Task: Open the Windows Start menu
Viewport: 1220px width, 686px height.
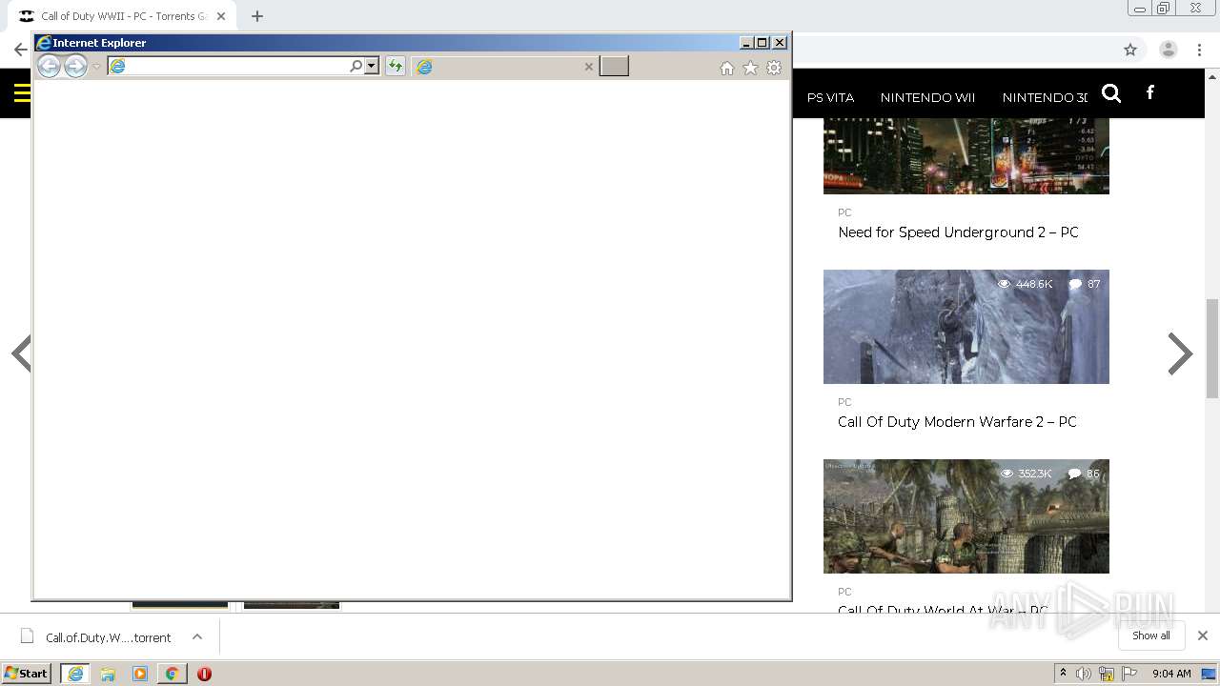Action: (x=26, y=674)
